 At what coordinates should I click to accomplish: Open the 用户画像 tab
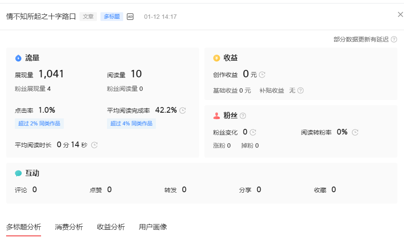point(153,227)
